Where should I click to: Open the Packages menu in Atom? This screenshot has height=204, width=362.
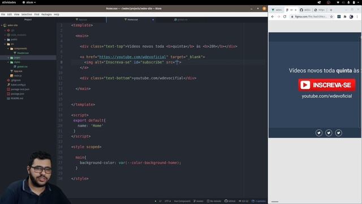46,14
